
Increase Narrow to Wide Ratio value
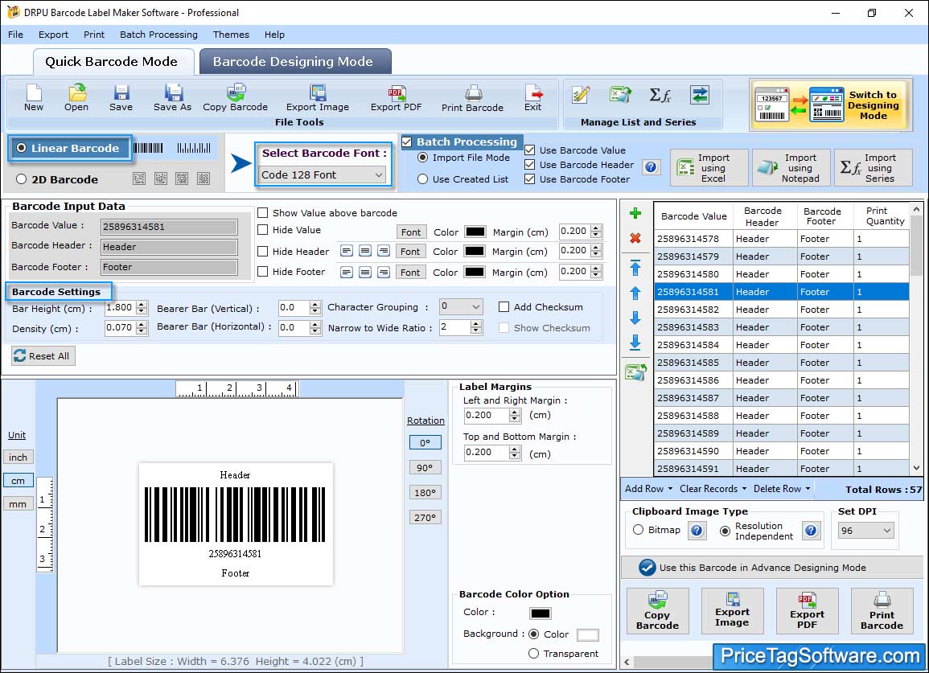pyautogui.click(x=475, y=324)
